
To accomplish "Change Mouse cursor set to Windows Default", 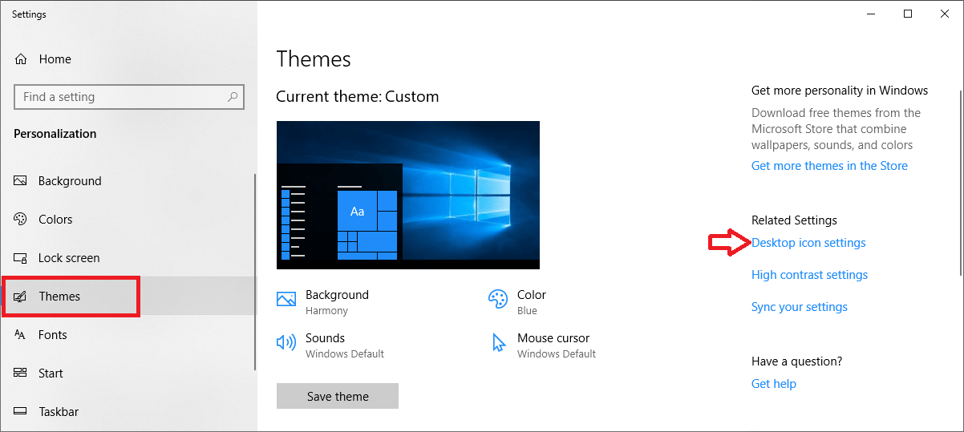I will coord(544,345).
